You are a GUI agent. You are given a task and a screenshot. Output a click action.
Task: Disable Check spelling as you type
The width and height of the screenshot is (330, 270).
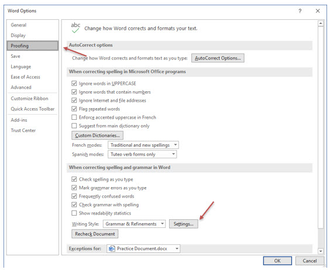tap(74, 179)
